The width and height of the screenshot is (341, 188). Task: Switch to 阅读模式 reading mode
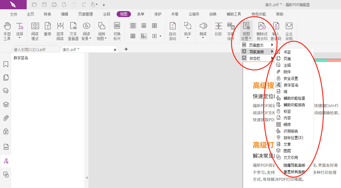click(35, 30)
